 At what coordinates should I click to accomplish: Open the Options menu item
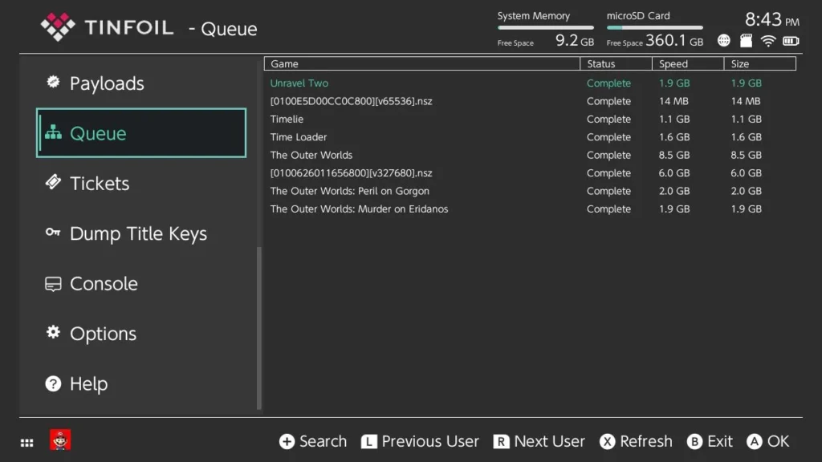click(x=141, y=333)
